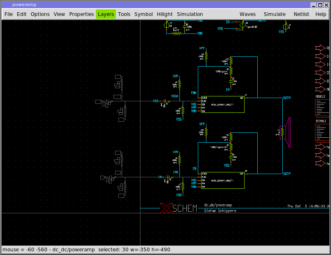Click the Waves button

coord(247,14)
